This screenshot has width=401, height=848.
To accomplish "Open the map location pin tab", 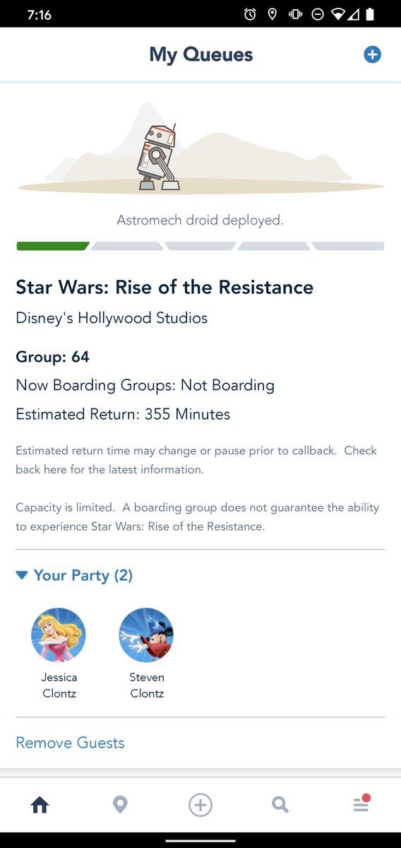I will [120, 804].
